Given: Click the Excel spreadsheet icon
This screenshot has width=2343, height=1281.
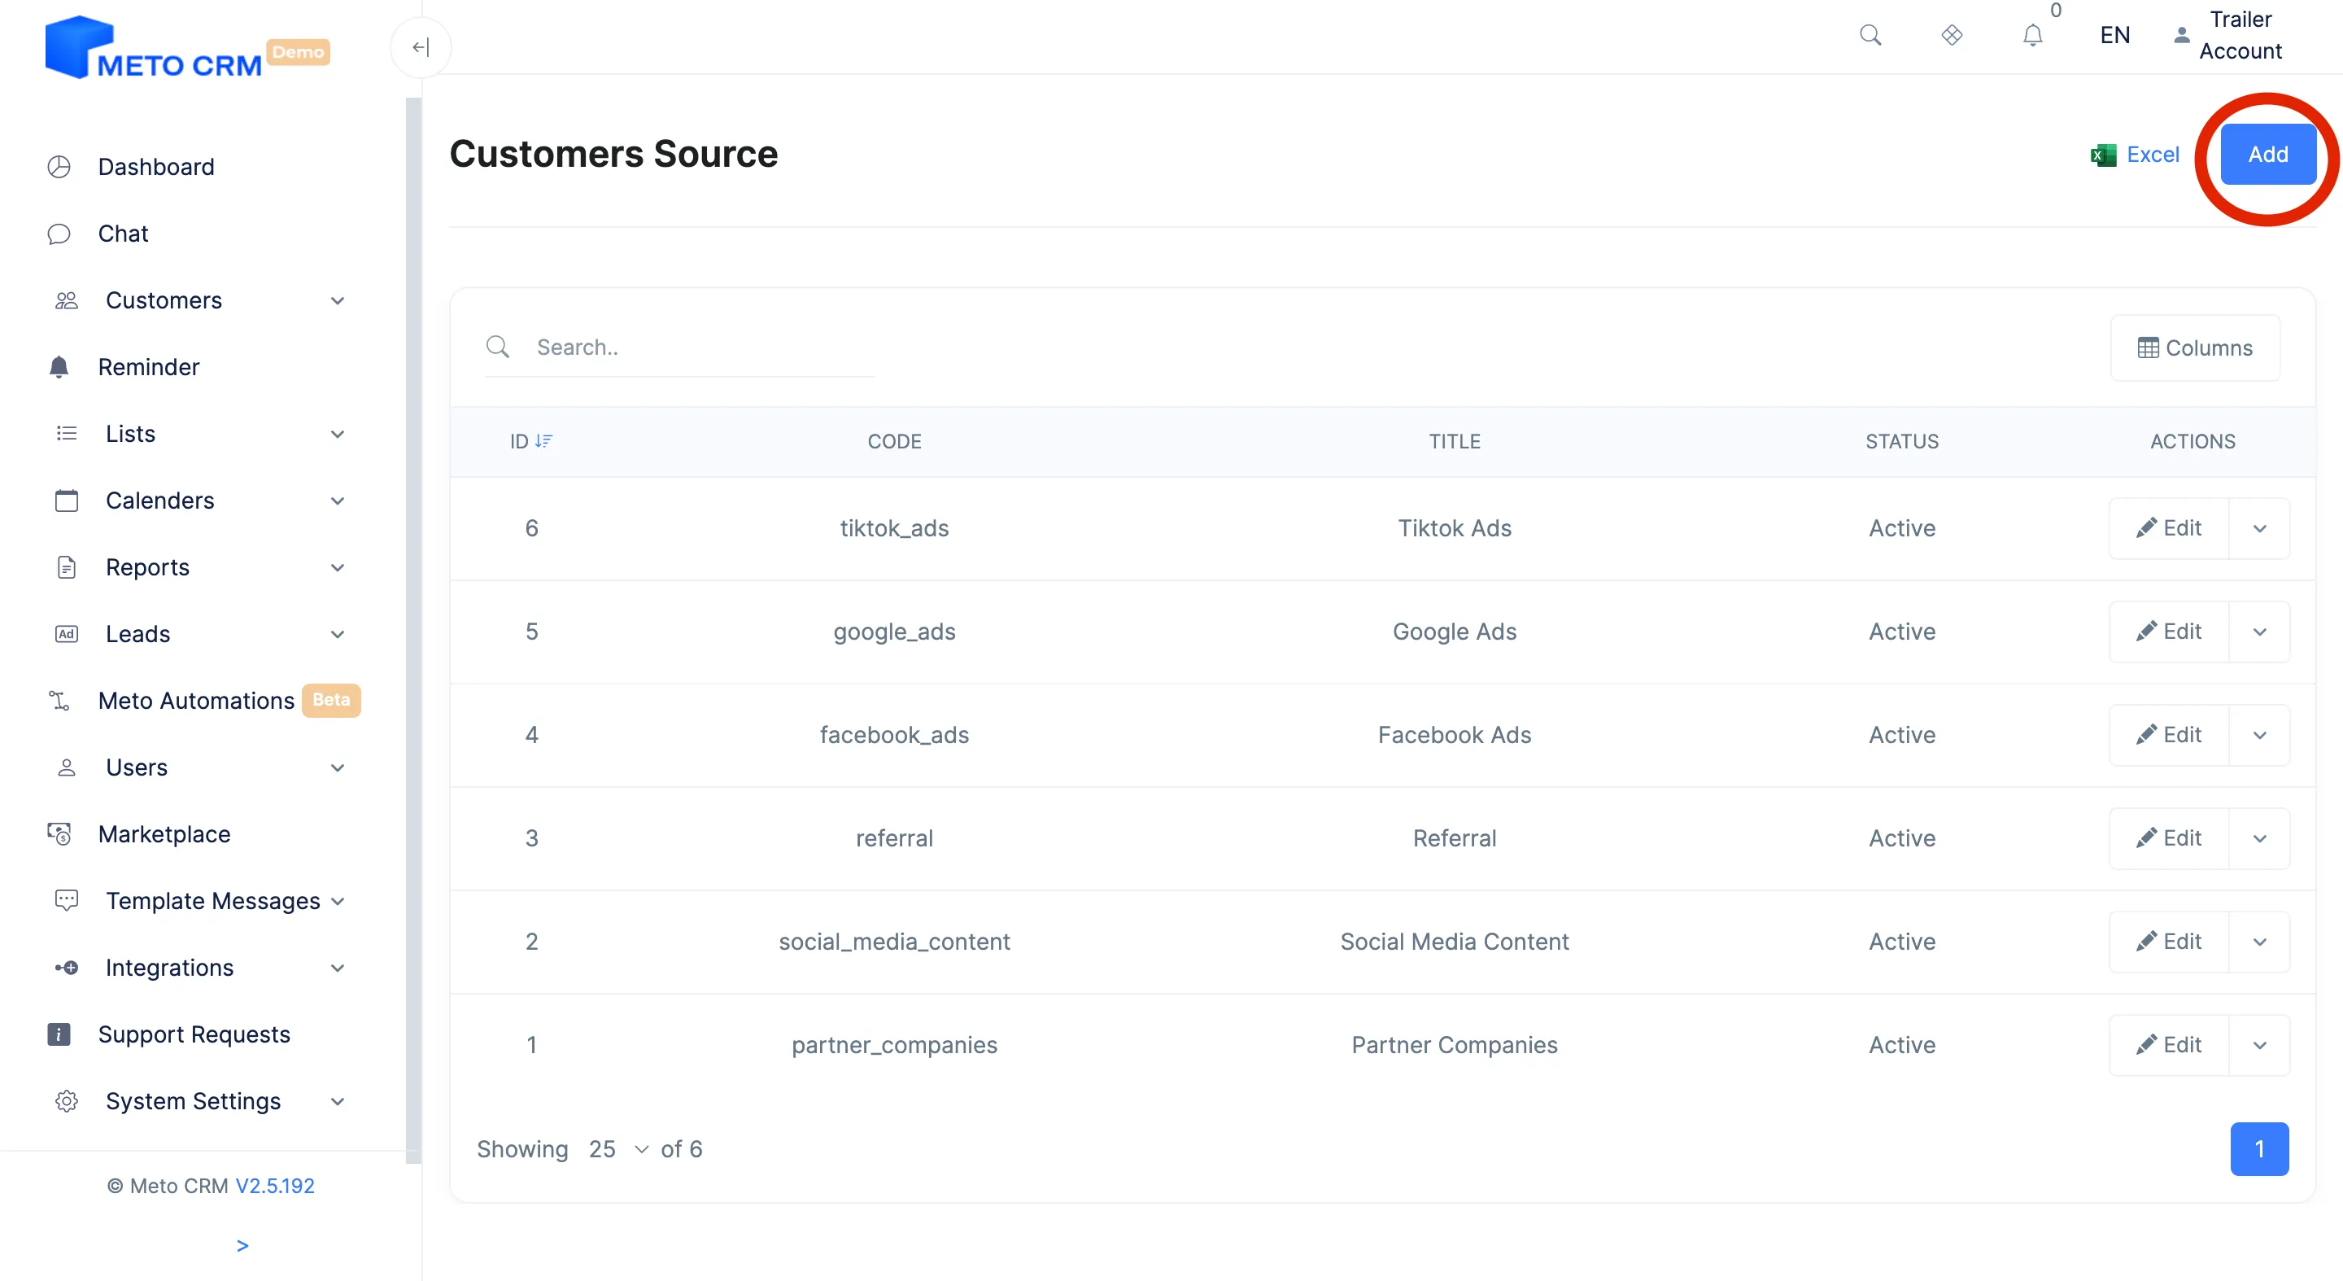Looking at the screenshot, I should [2103, 155].
